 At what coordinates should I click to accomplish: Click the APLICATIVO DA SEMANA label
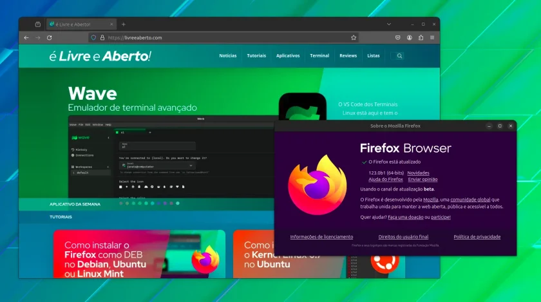click(x=75, y=204)
